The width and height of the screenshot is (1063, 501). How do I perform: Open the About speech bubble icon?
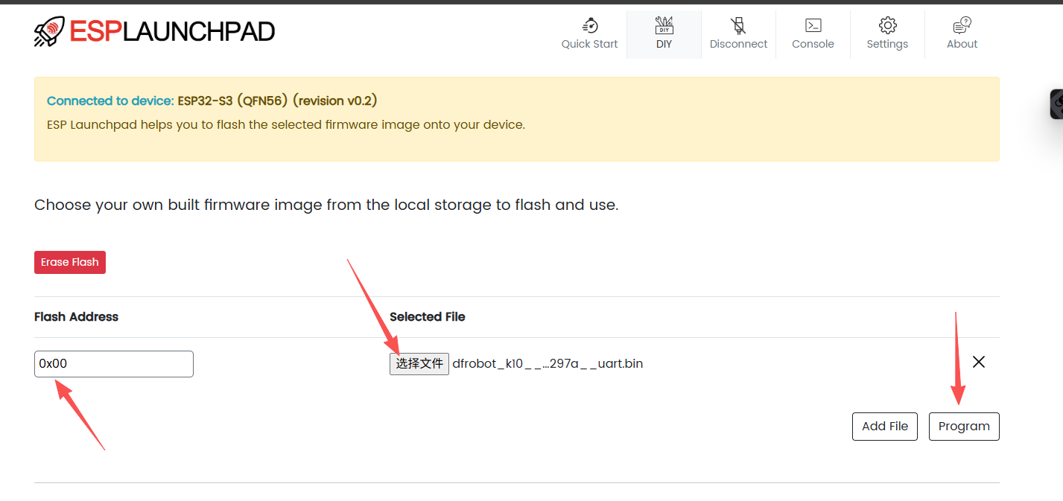[x=962, y=25]
